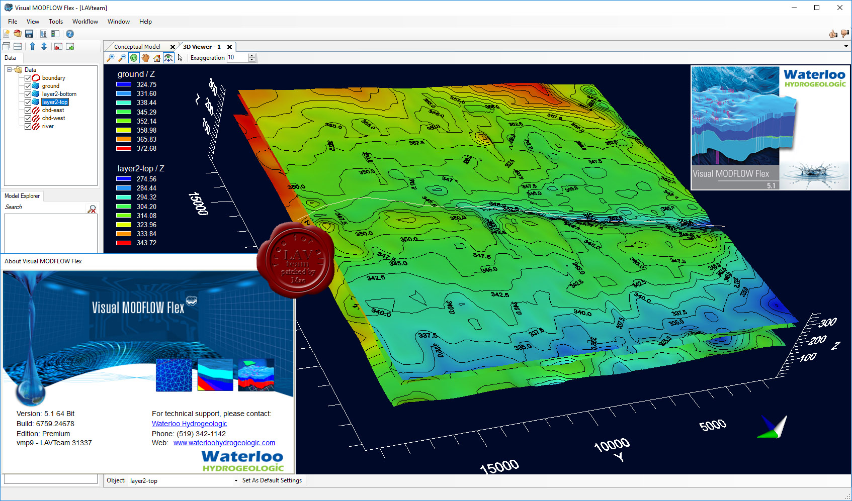Click the New Project icon

pos(6,34)
